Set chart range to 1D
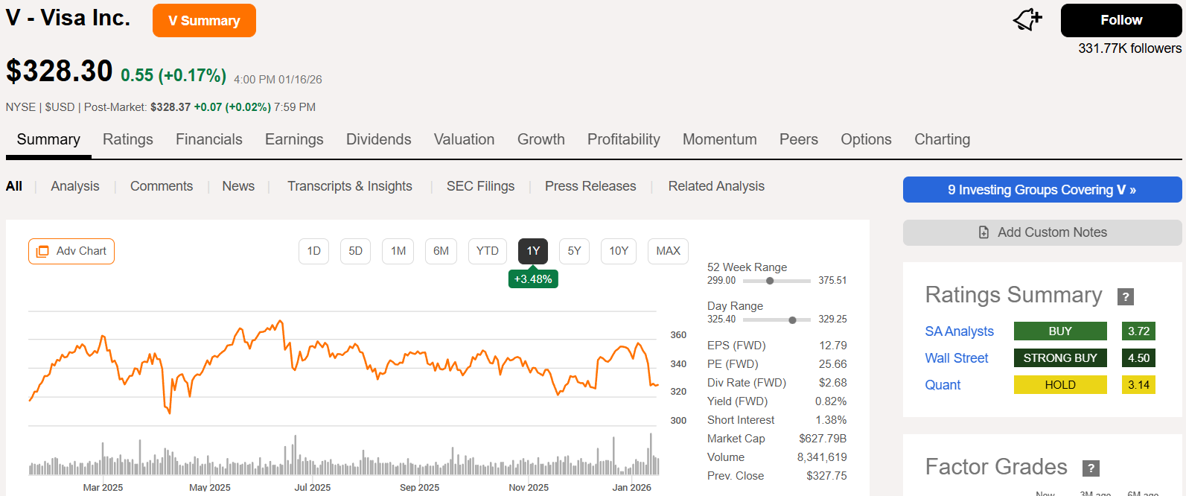This screenshot has width=1186, height=496. coord(314,251)
